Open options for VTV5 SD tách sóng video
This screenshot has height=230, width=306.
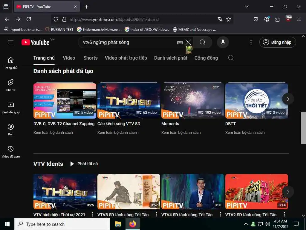[157, 214]
